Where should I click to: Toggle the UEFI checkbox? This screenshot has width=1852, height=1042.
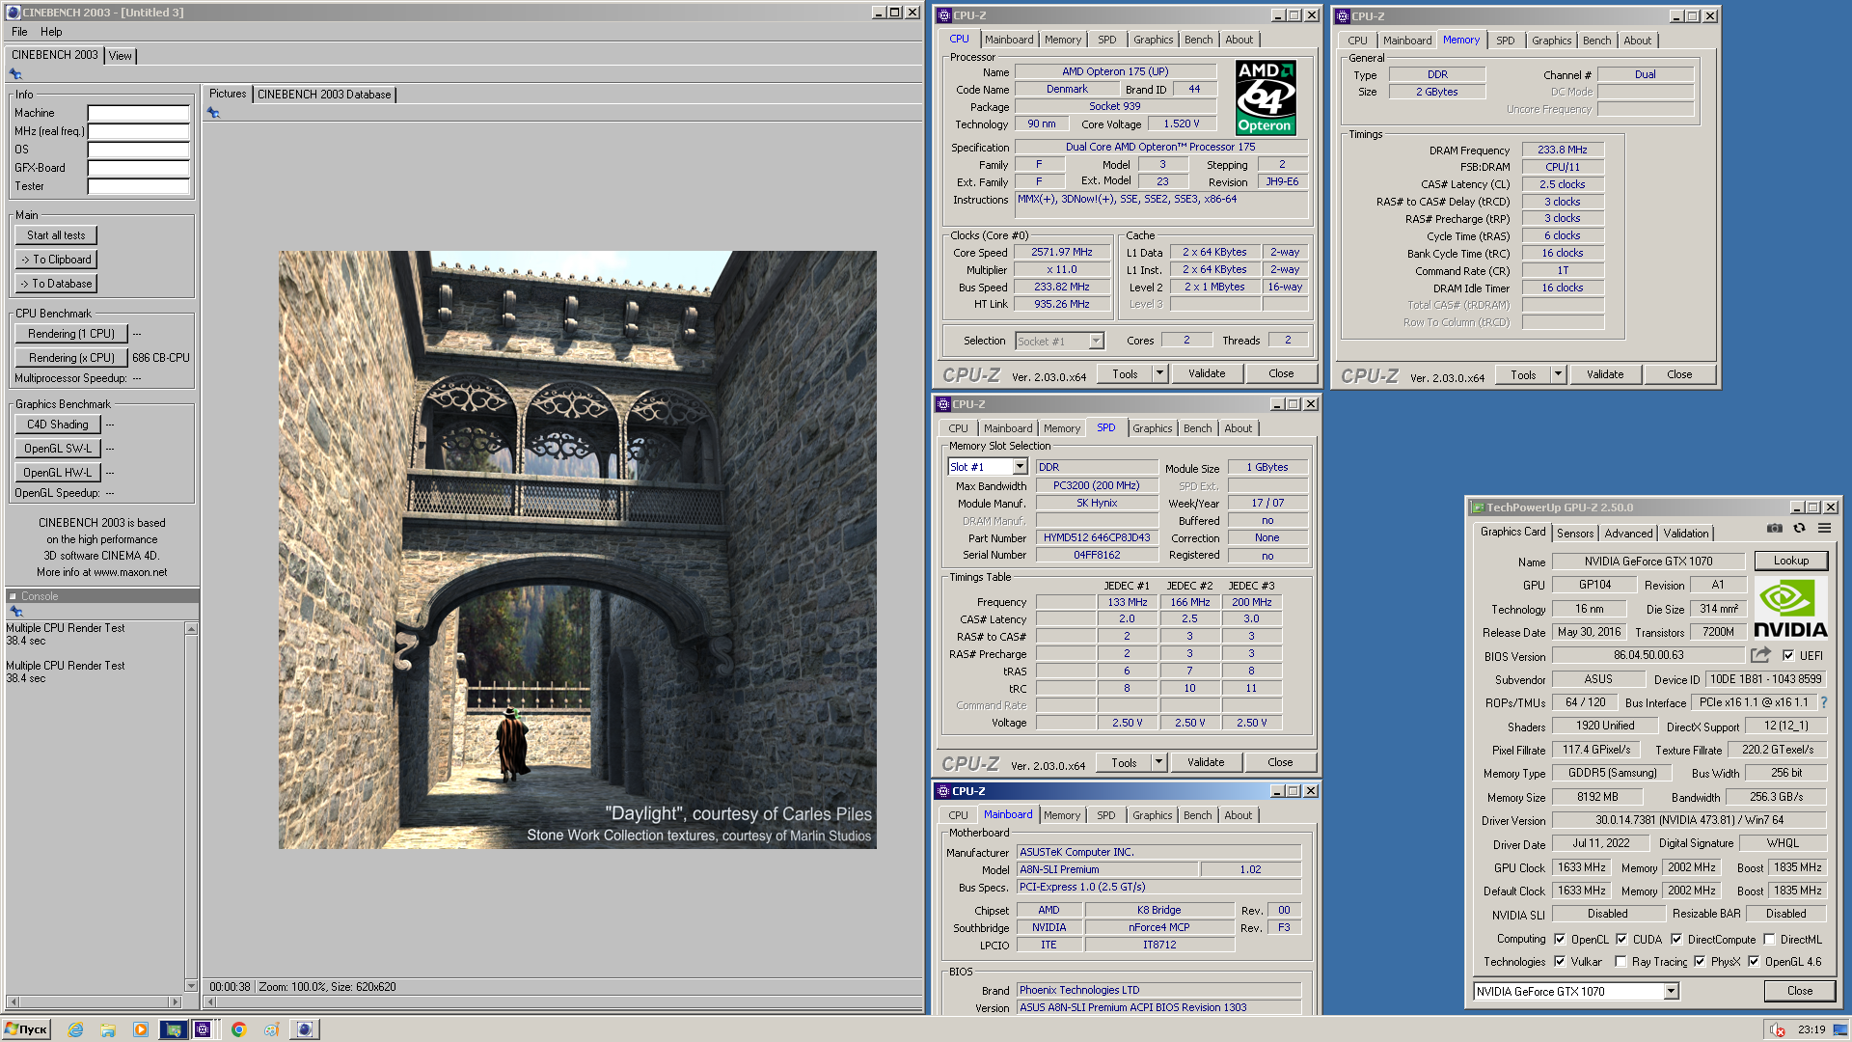pyautogui.click(x=1788, y=655)
